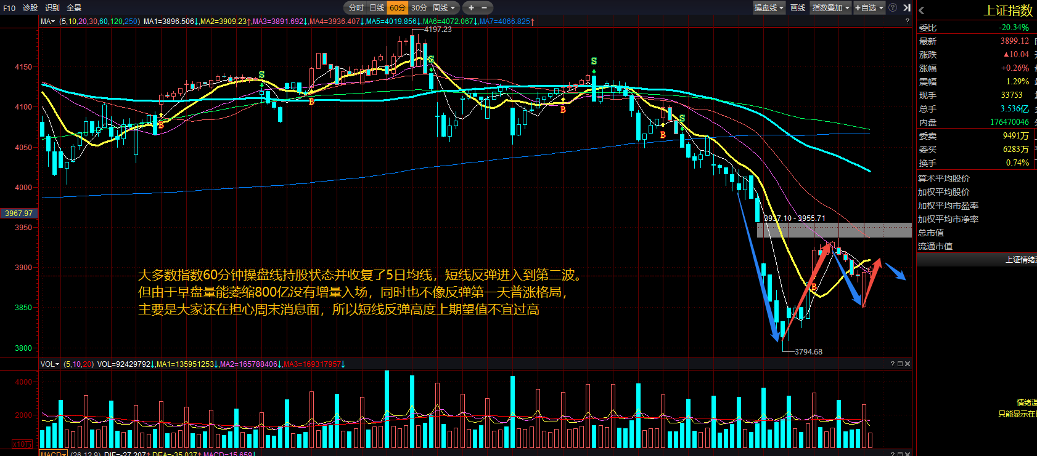The height and width of the screenshot is (456, 1037).
Task: Click the 画线 drawing button
Action: pyautogui.click(x=798, y=8)
